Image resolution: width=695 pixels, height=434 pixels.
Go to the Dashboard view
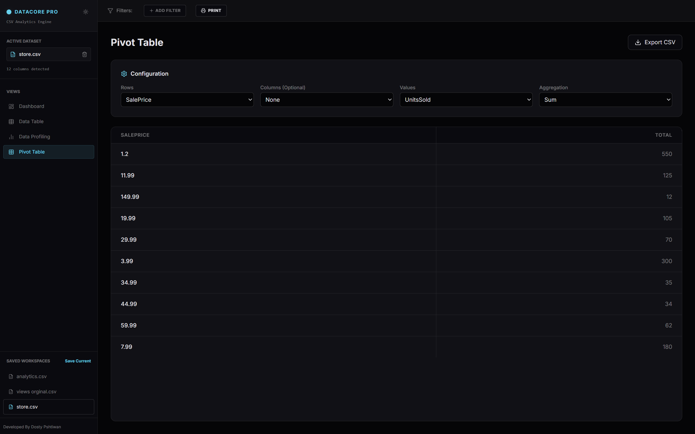49,107
